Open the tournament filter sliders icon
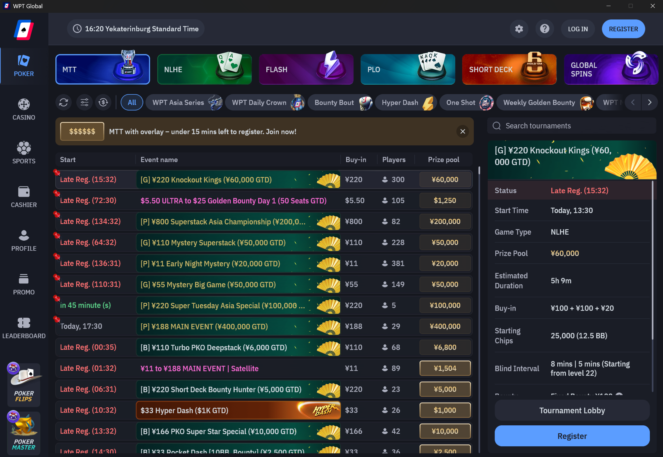 (x=85, y=102)
